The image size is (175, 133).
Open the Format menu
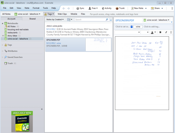coord(36,8)
